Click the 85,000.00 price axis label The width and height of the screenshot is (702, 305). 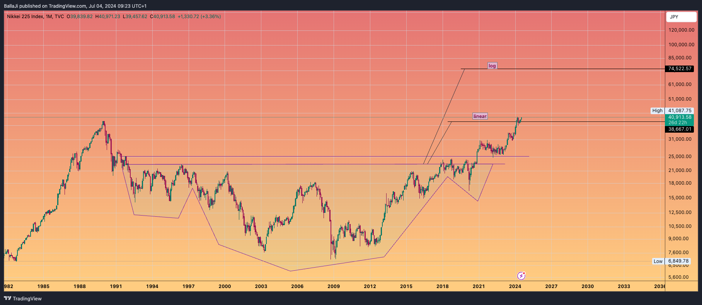(x=680, y=58)
